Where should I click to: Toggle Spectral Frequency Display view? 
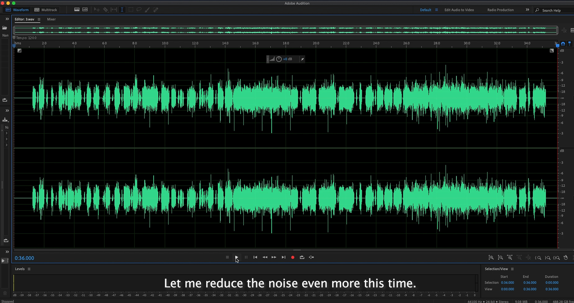(x=77, y=10)
